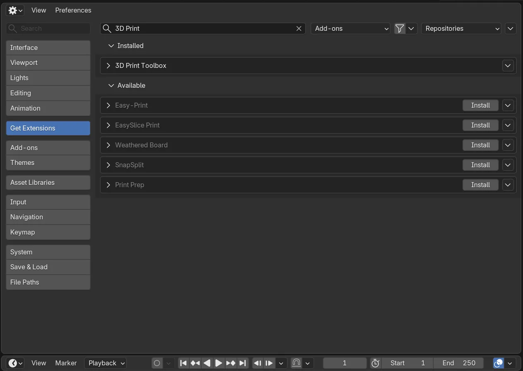Screen dimensions: 523x371
Task: Play the animation in reverse
Action: coord(207,363)
